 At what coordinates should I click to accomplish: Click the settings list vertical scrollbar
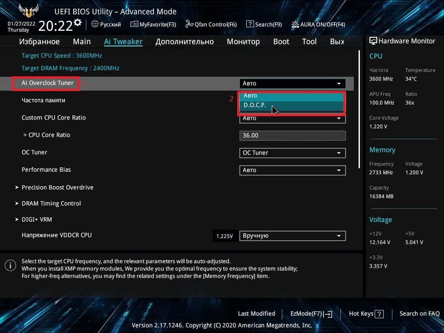click(x=359, y=109)
